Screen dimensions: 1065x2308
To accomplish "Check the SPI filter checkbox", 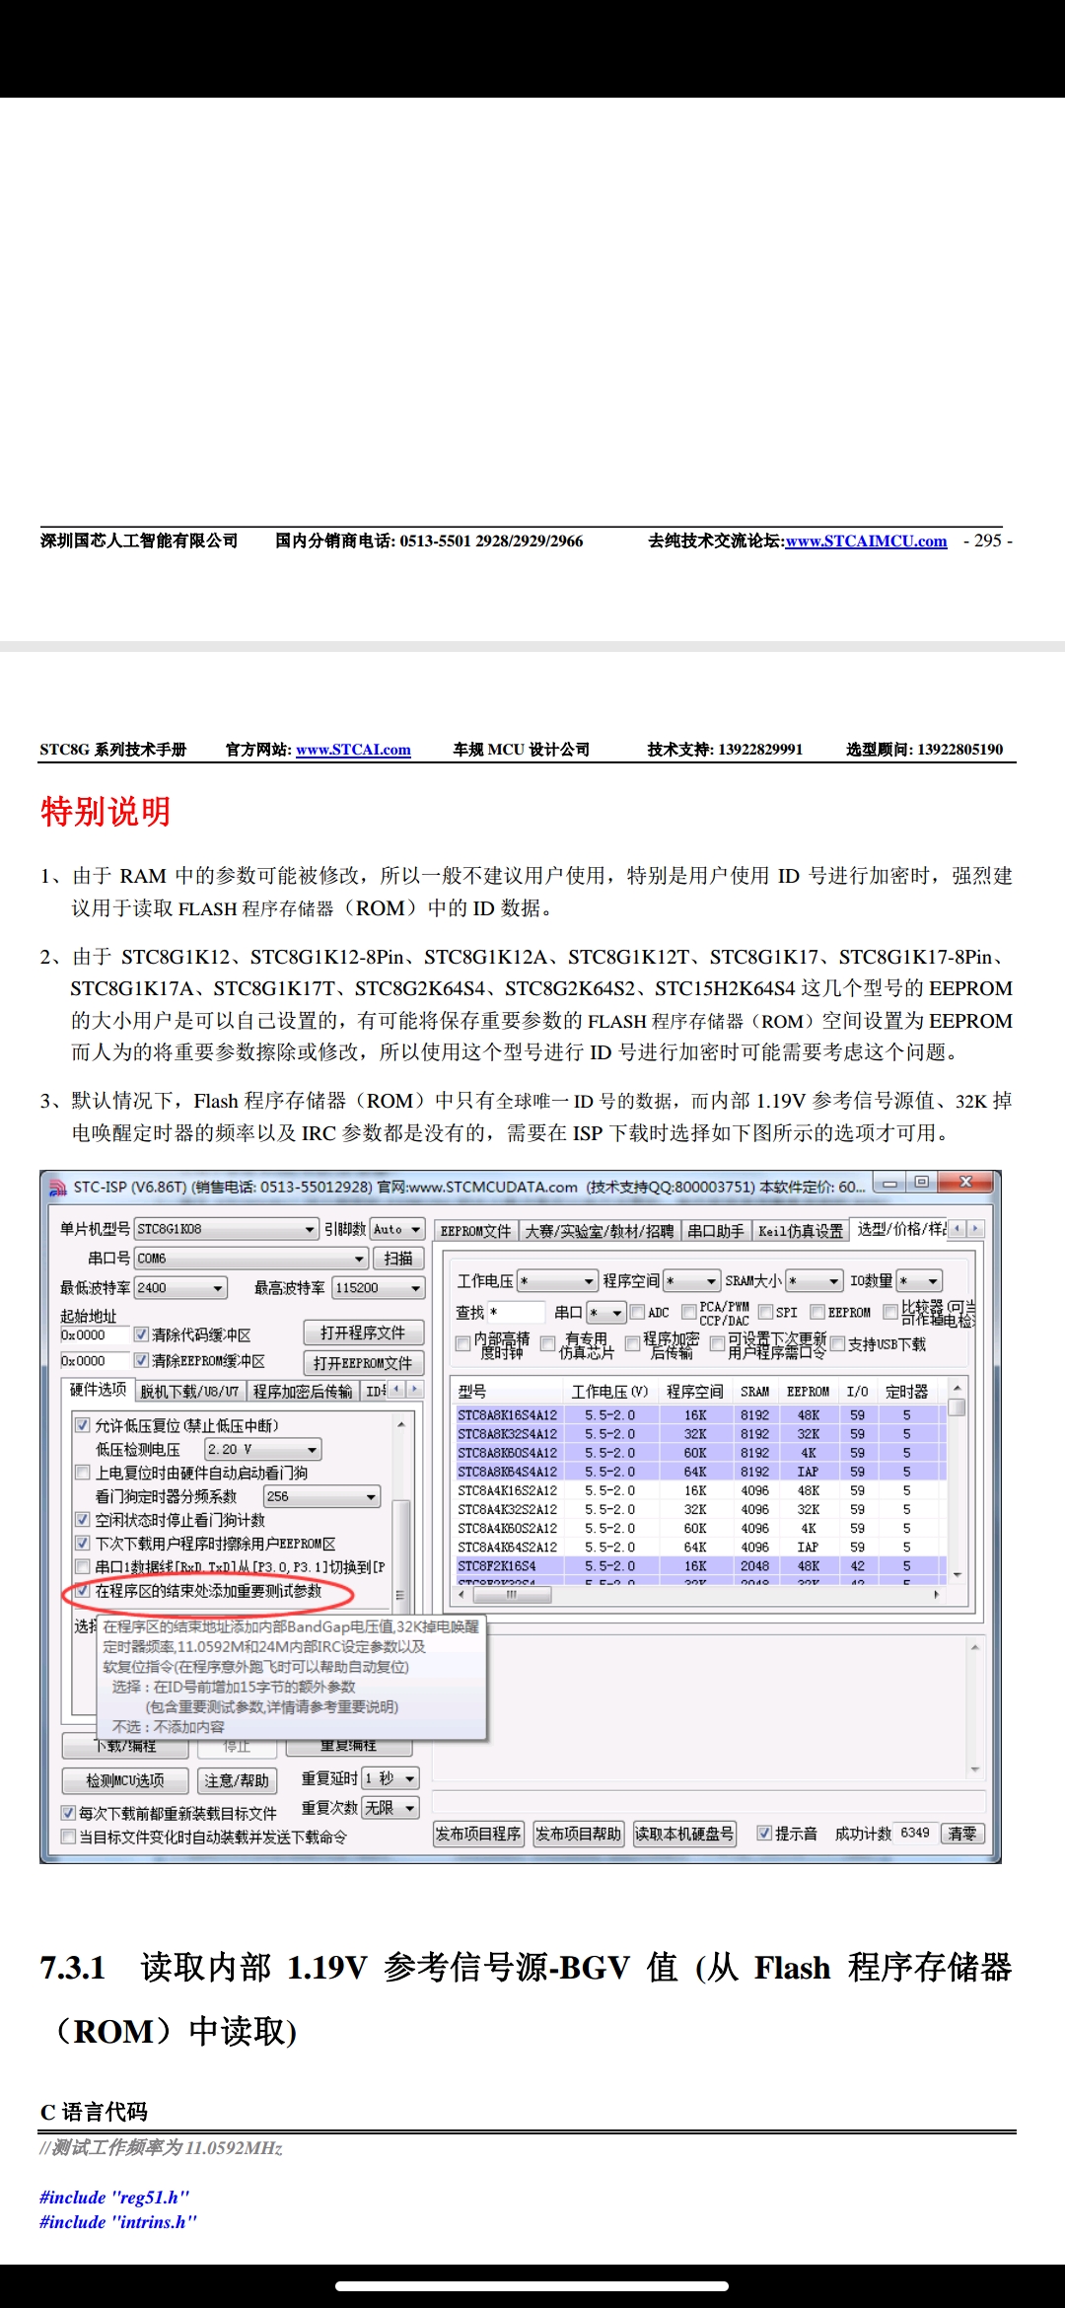I will (765, 1312).
